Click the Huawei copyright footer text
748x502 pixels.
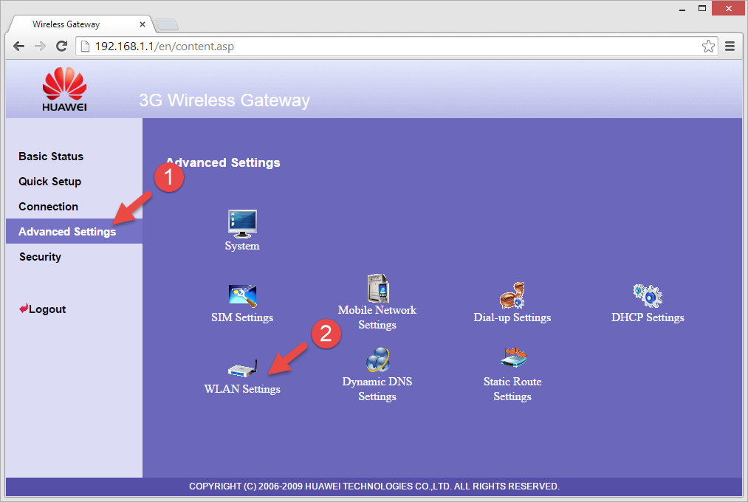point(374,486)
